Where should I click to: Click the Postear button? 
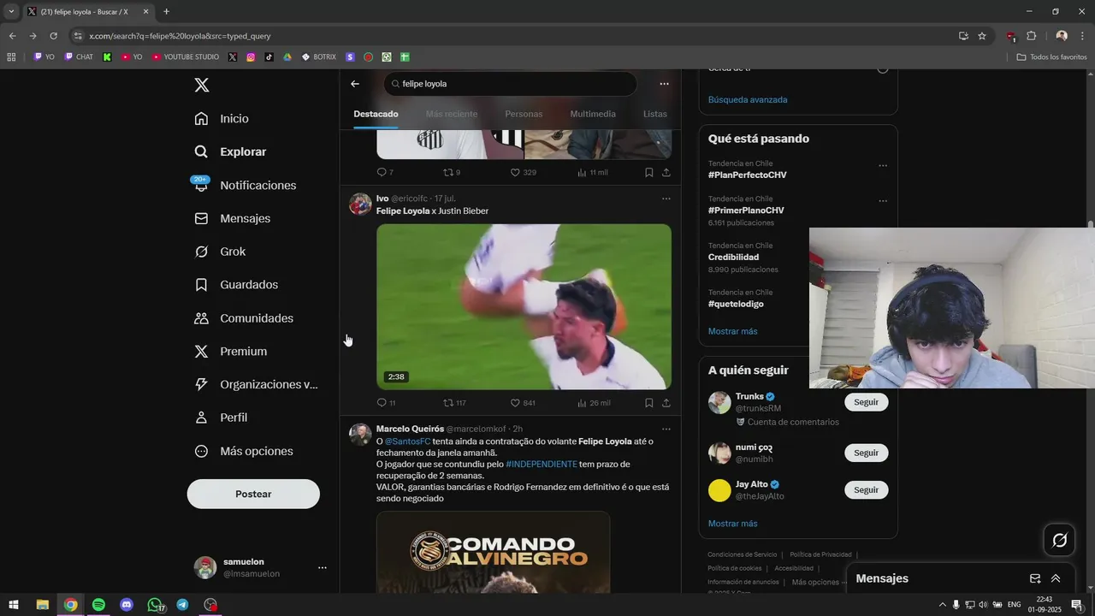[x=253, y=494]
